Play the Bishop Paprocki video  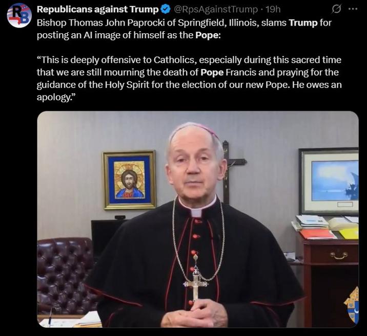pos(198,219)
